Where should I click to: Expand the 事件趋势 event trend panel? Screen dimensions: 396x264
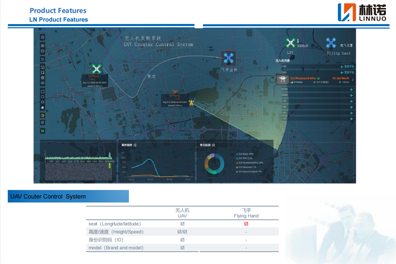[x=135, y=145]
